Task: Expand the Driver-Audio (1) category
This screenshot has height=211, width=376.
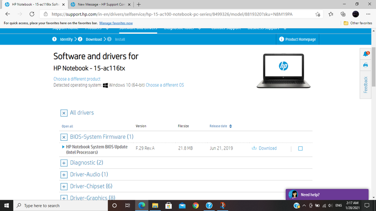Action: 64,174
